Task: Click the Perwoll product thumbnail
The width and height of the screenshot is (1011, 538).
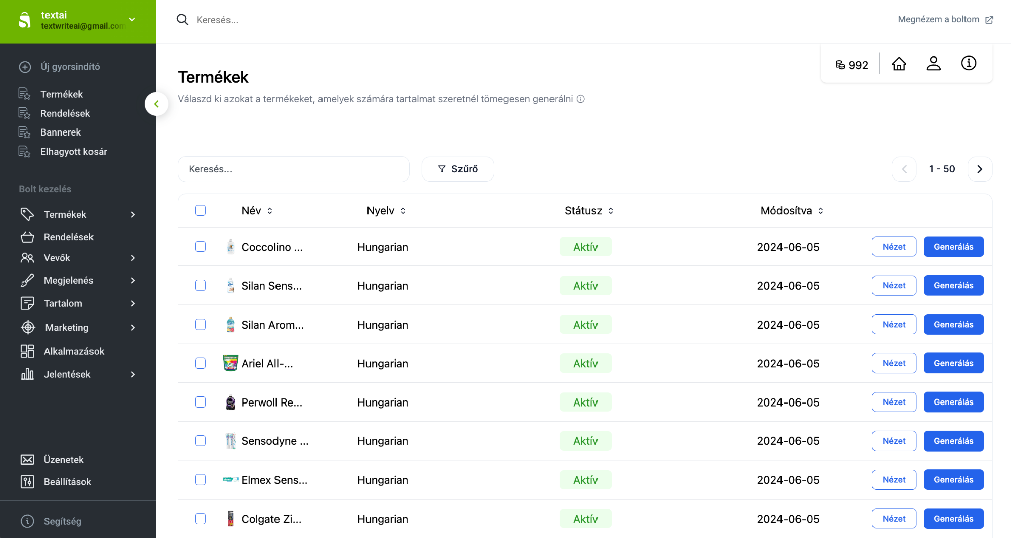Action: click(x=231, y=402)
